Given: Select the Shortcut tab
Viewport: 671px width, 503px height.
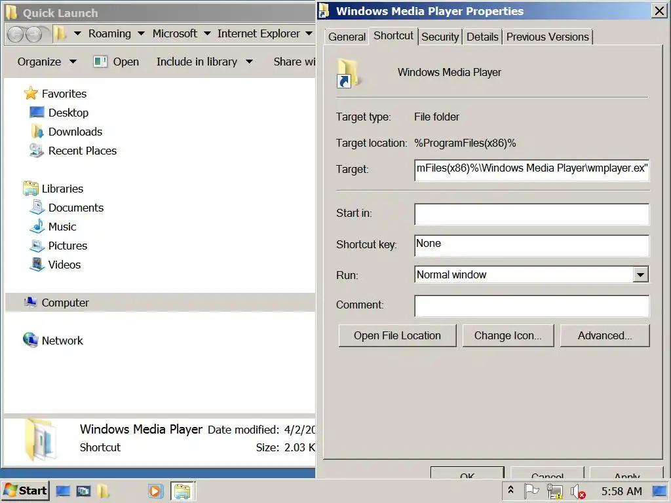Looking at the screenshot, I should (x=393, y=35).
